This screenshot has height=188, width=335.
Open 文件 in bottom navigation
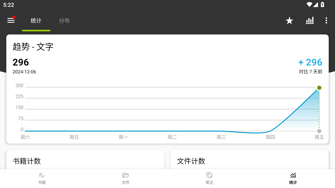coord(126,178)
